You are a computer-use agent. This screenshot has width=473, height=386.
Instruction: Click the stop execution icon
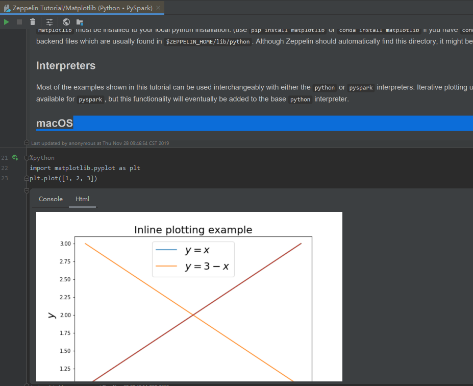pyautogui.click(x=19, y=22)
